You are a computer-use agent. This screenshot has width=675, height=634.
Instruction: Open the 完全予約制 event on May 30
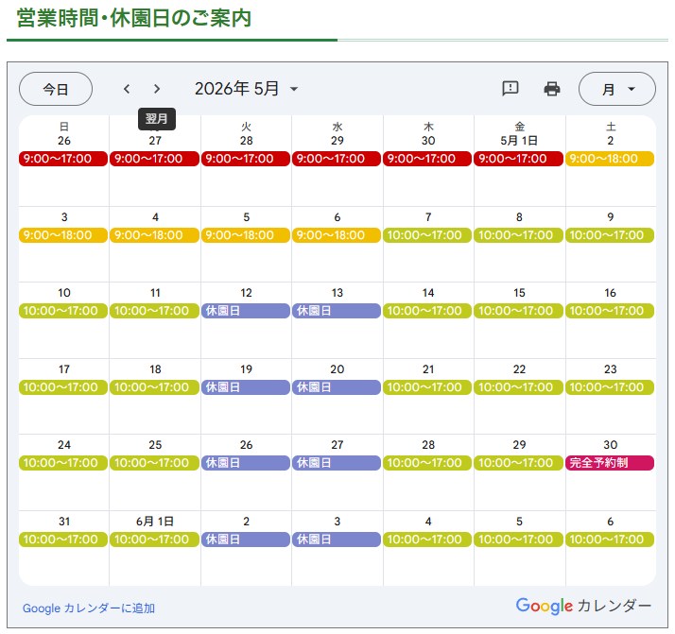click(610, 463)
